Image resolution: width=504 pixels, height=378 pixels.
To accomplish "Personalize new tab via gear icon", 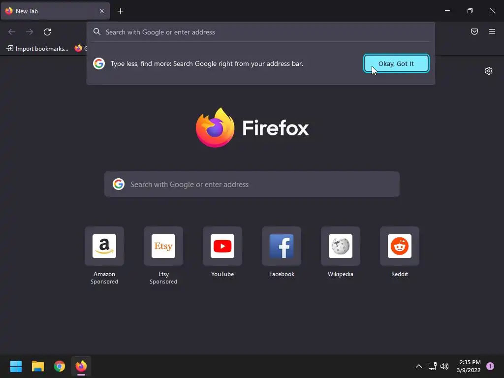I will tap(489, 71).
